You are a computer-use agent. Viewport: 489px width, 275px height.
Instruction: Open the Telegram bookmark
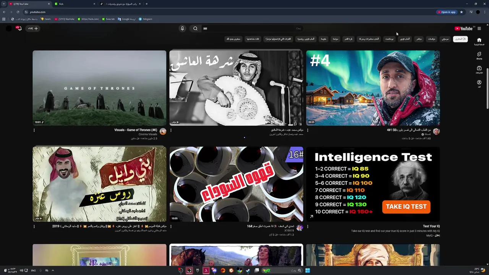145,19
